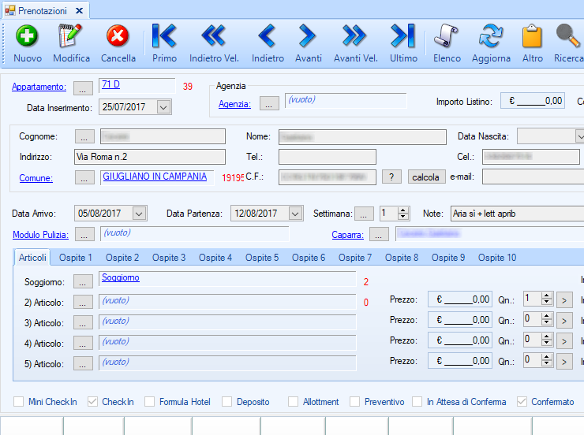Click the Nuovo green plus icon
Screen dimensions: 584x435
point(28,36)
